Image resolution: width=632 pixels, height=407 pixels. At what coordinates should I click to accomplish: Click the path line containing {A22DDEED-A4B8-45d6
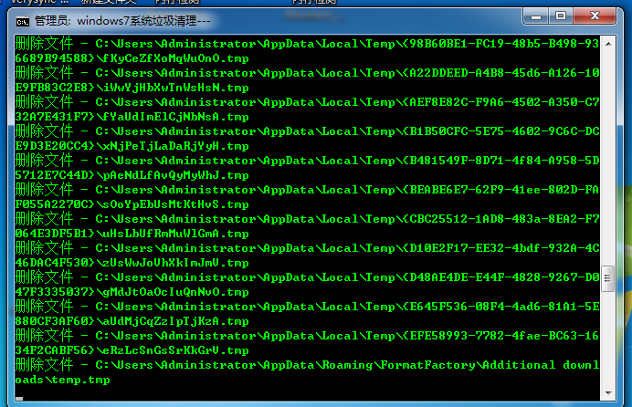click(307, 73)
